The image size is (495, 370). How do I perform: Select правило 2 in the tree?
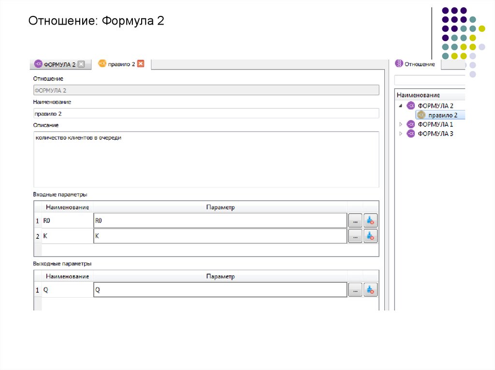(x=443, y=115)
